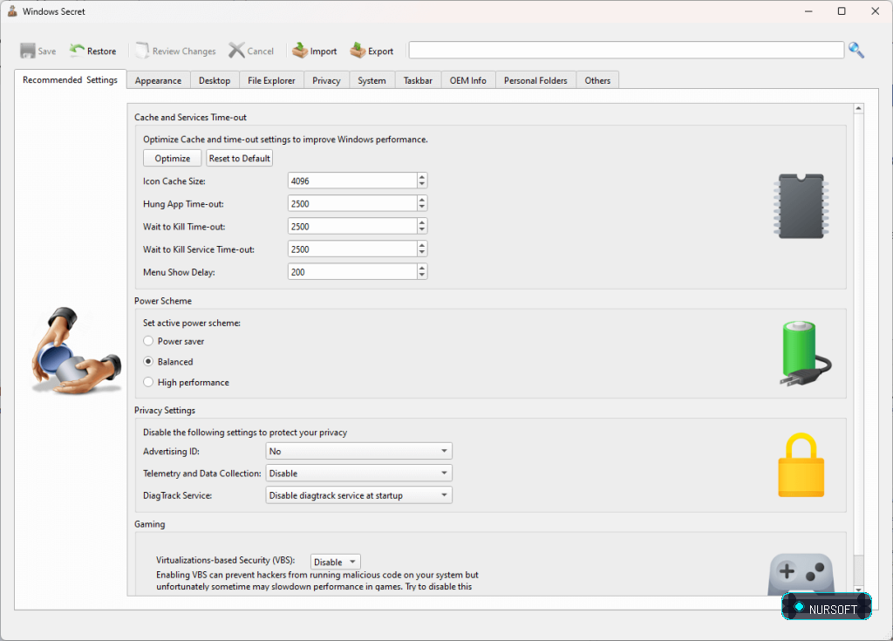
Task: Open the Advertising ID dropdown
Action: tap(358, 451)
